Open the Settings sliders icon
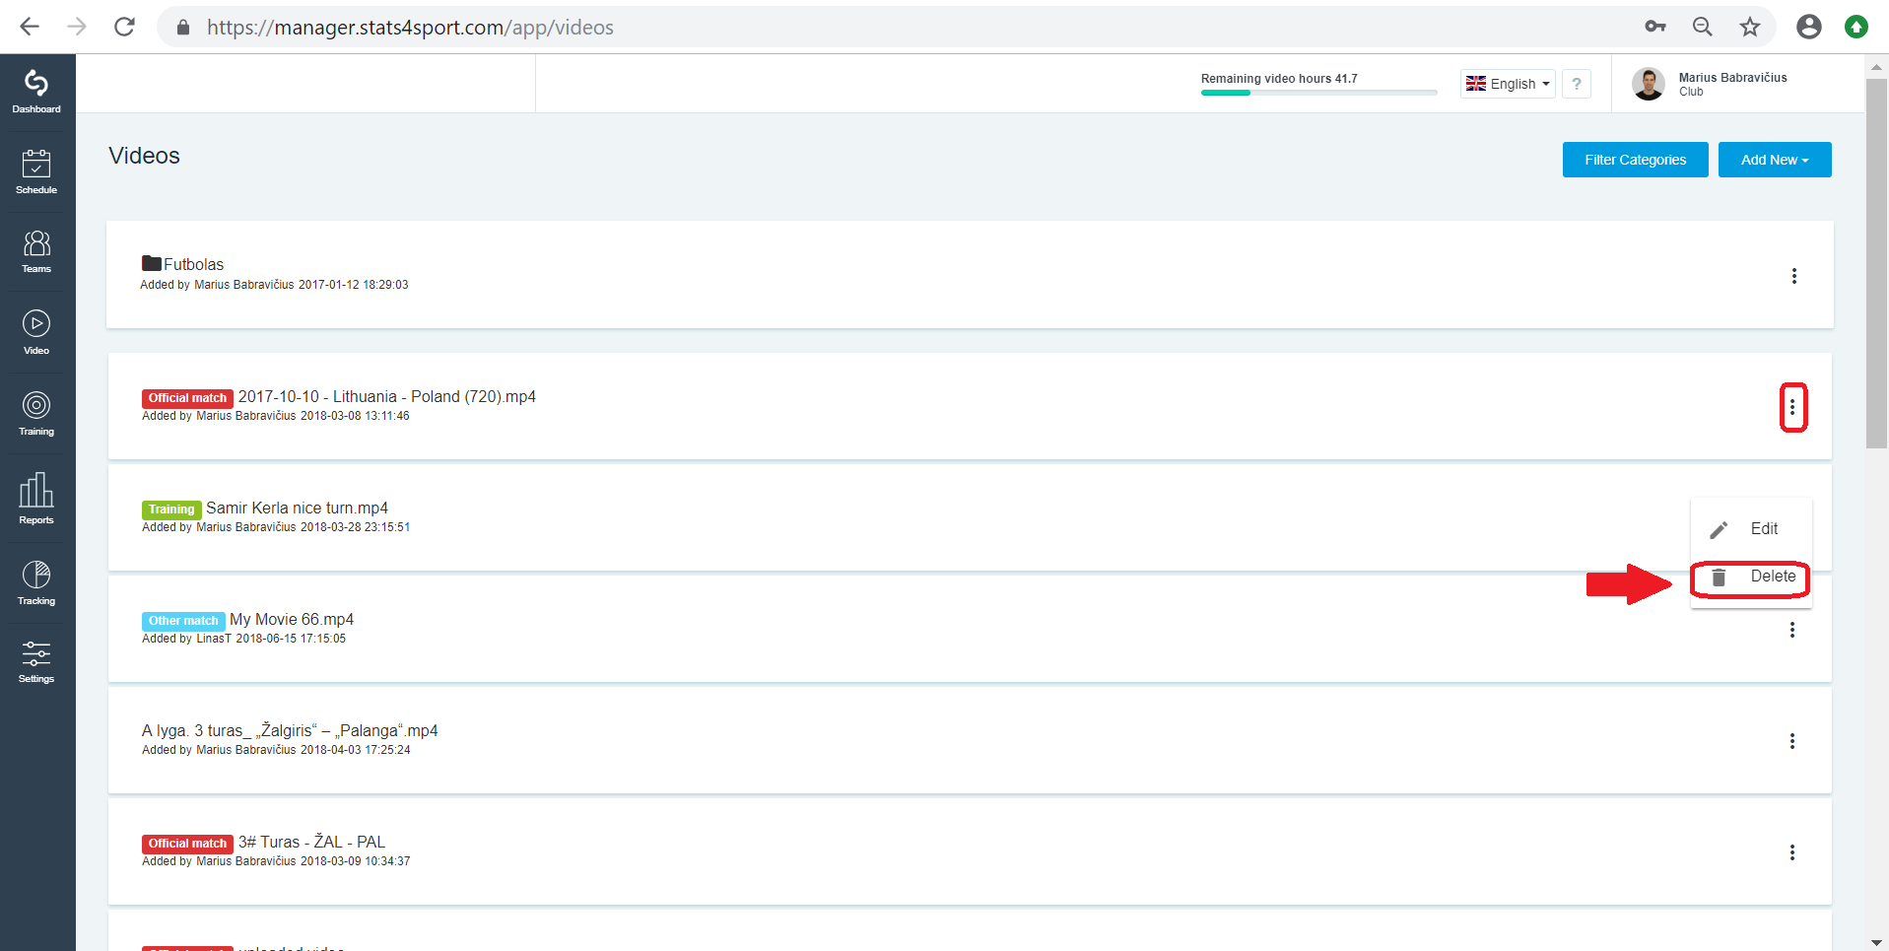The image size is (1889, 951). (36, 662)
